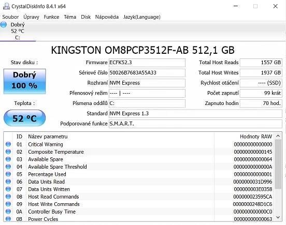
Task: Open the Téma menu
Action: click(x=70, y=17)
